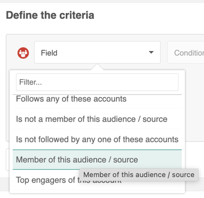Pick 'Is not followed by any one of these accounts'

(x=97, y=139)
